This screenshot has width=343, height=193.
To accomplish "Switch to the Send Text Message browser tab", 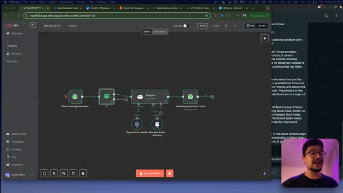I will coord(133,8).
